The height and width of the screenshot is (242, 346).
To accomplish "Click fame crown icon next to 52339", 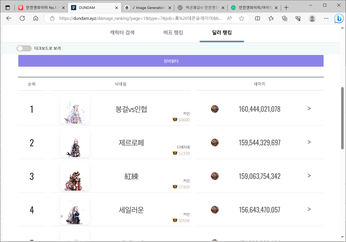I will 175,153.
